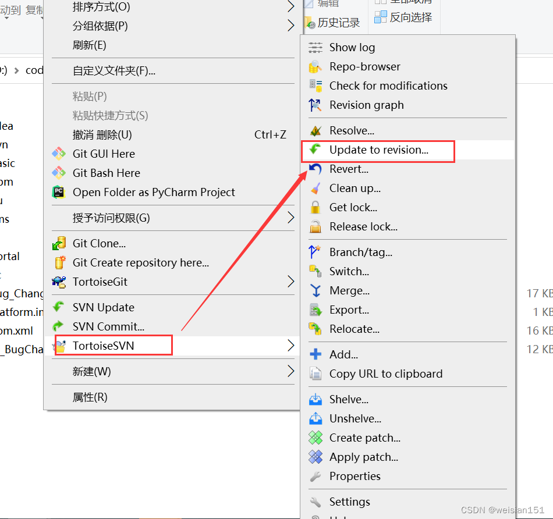
Task: Click the SVN Commit icon
Action: (x=59, y=326)
